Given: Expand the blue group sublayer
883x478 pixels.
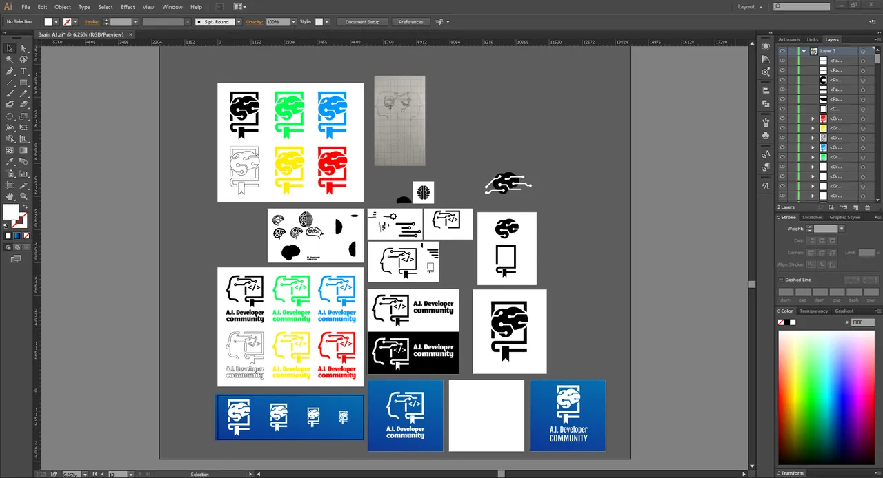Looking at the screenshot, I should click(813, 147).
